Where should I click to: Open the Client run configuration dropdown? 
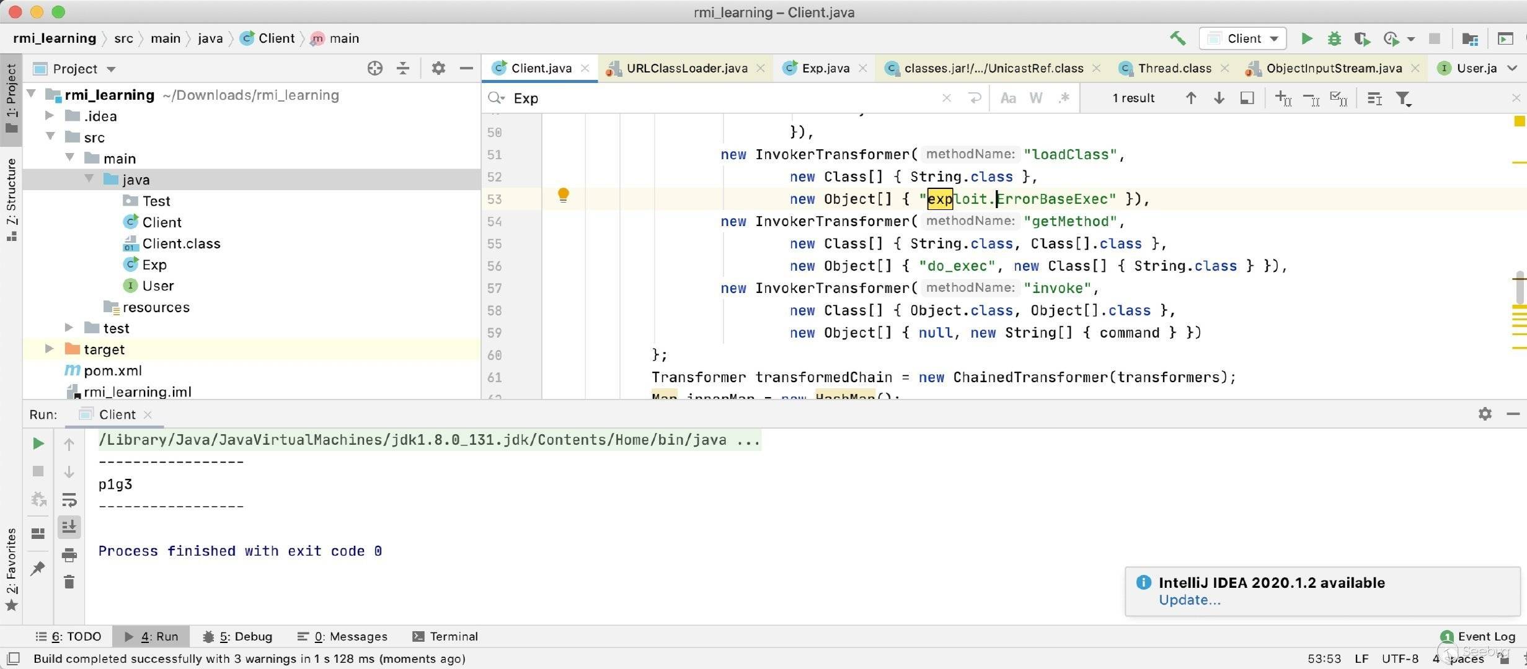1243,38
